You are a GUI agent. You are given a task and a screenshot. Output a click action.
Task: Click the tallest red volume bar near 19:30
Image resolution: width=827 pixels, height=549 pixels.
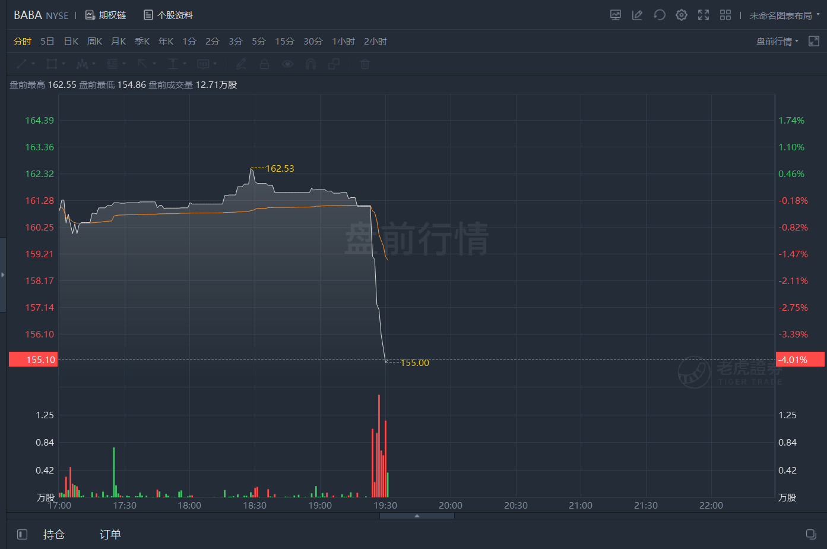point(379,446)
